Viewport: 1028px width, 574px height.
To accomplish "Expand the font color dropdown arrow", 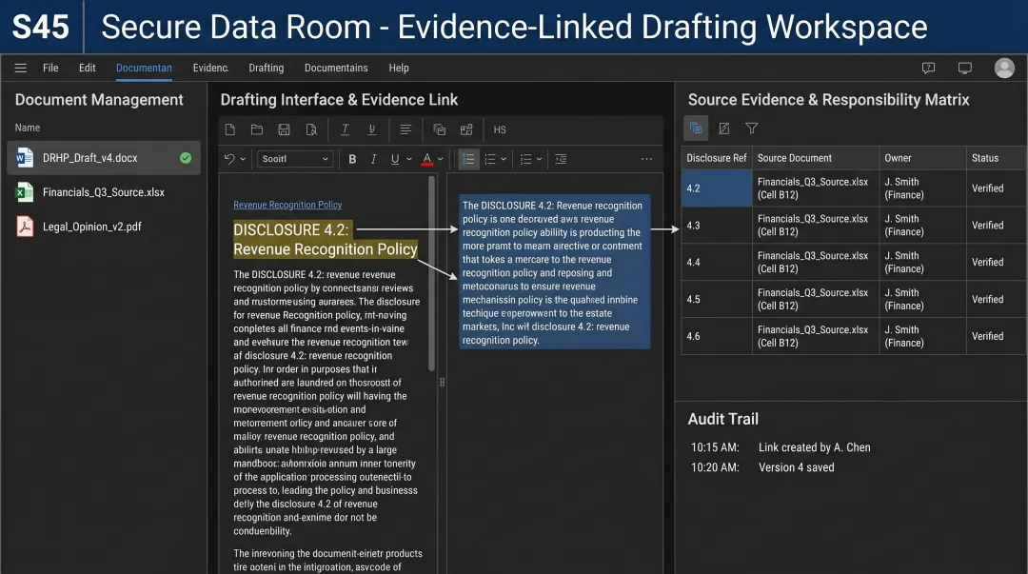I will [x=440, y=159].
